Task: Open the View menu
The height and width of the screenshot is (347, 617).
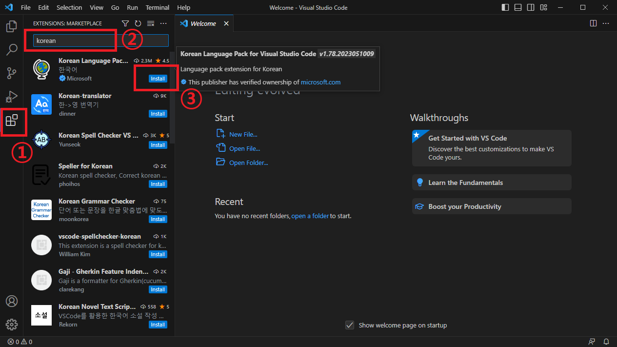Action: [x=97, y=8]
